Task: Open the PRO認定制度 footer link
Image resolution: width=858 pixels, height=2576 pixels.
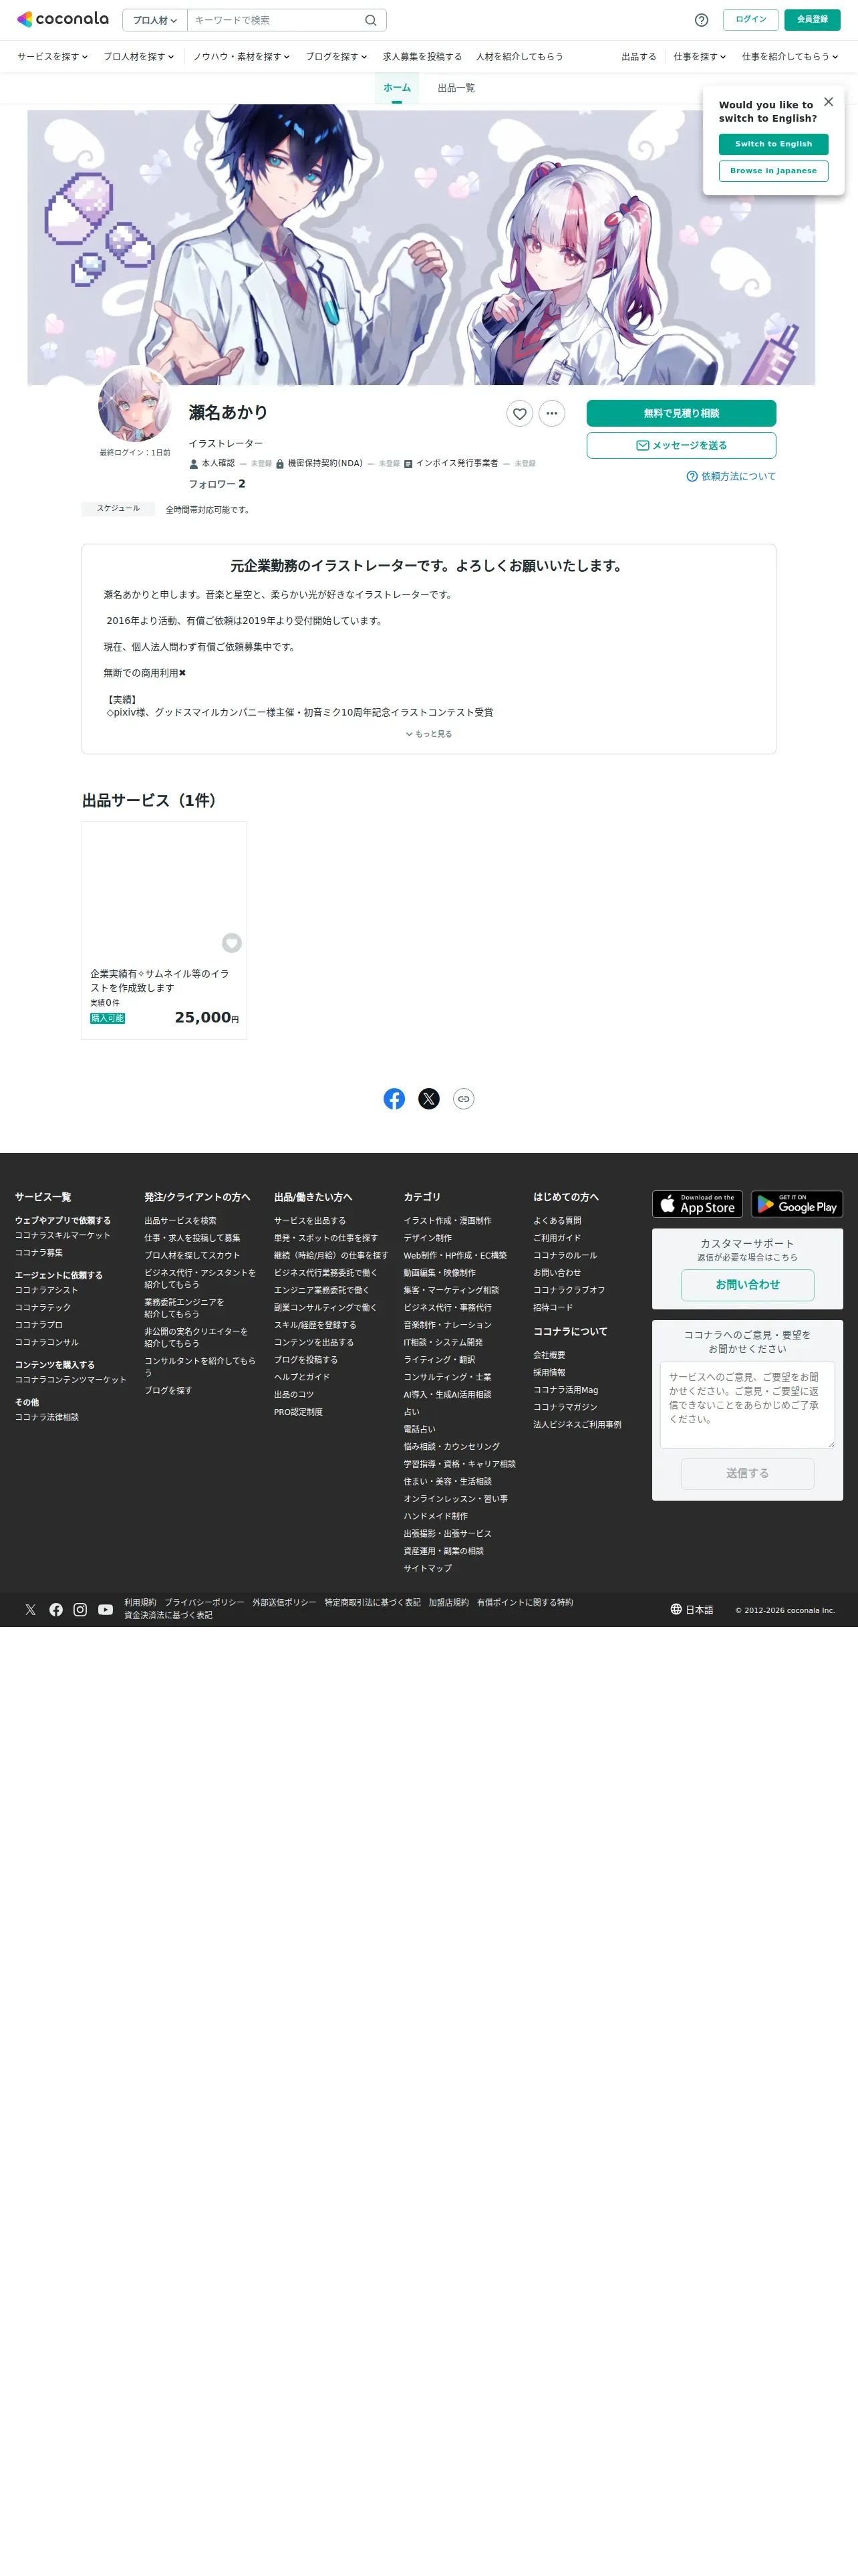Action: 297,1412
